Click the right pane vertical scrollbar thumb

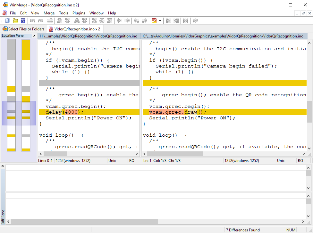click(309, 111)
